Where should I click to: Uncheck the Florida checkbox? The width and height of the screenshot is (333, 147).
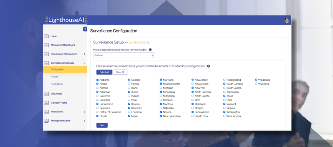click(97, 116)
